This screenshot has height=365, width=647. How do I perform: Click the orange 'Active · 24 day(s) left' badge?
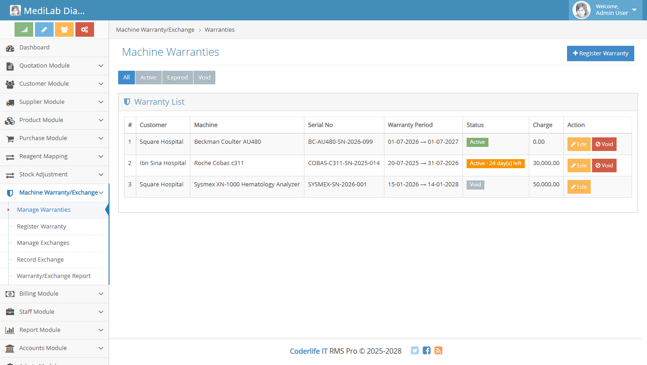tap(496, 164)
